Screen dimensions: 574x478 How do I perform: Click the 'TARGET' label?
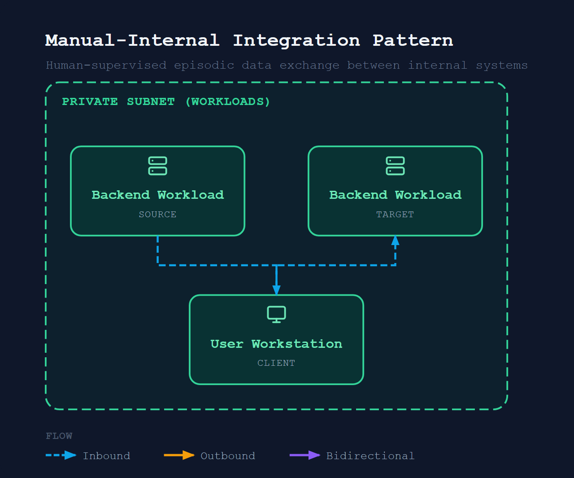tap(395, 215)
